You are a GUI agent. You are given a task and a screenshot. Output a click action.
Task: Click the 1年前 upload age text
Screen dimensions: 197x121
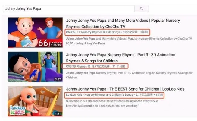pos(159,95)
